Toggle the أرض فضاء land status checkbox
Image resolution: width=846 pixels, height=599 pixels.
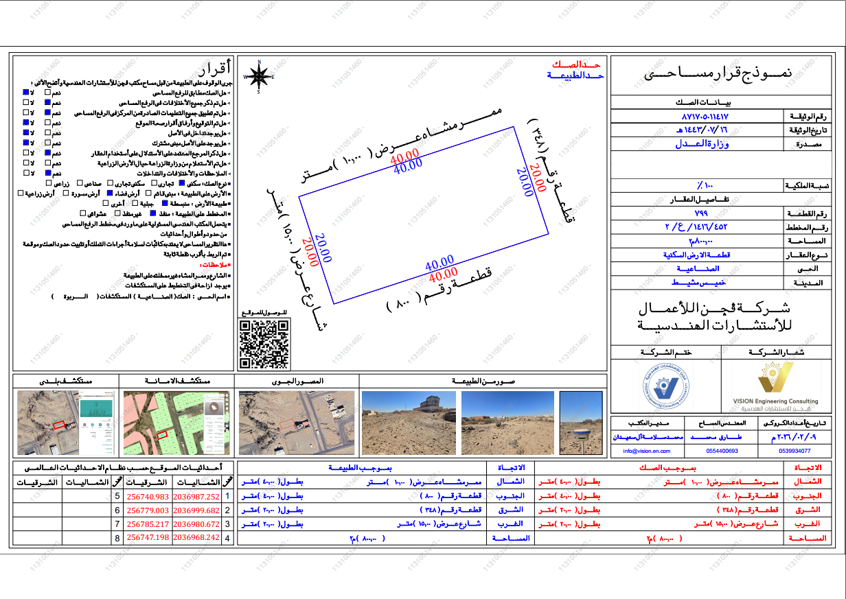[110, 193]
